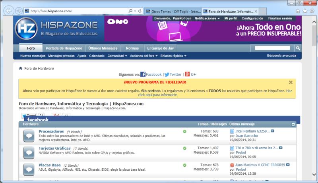318x183 pixels.
Task: Open the Placas Base forum title
Action: (49, 165)
